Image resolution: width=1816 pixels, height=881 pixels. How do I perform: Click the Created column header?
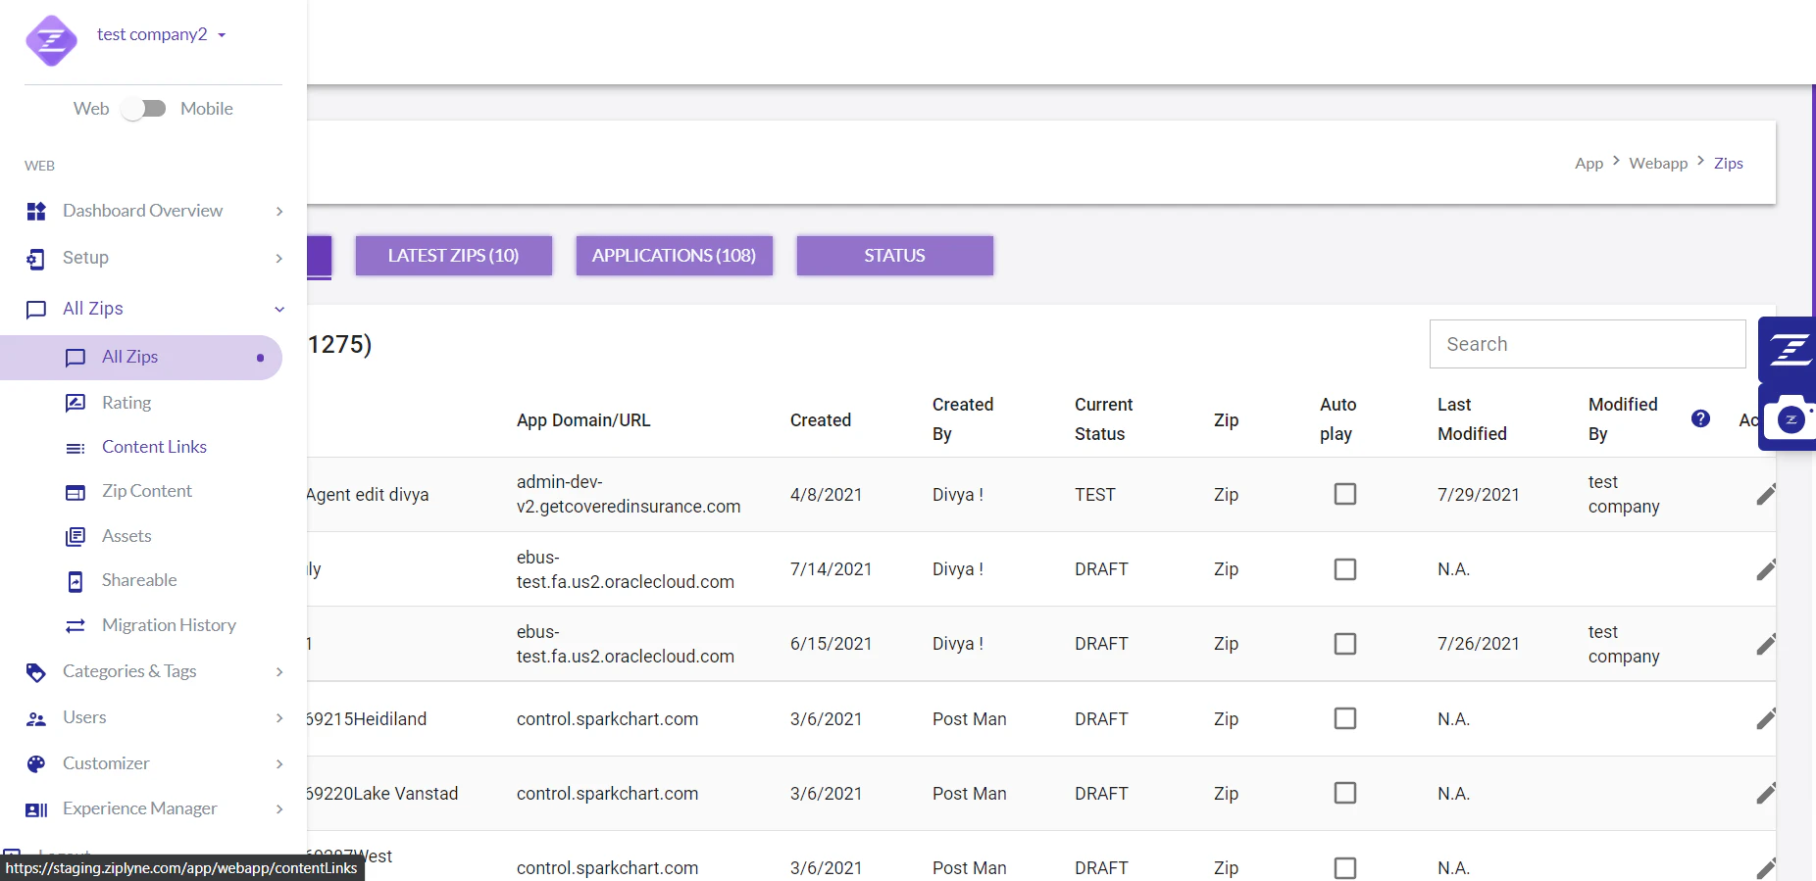[821, 420]
